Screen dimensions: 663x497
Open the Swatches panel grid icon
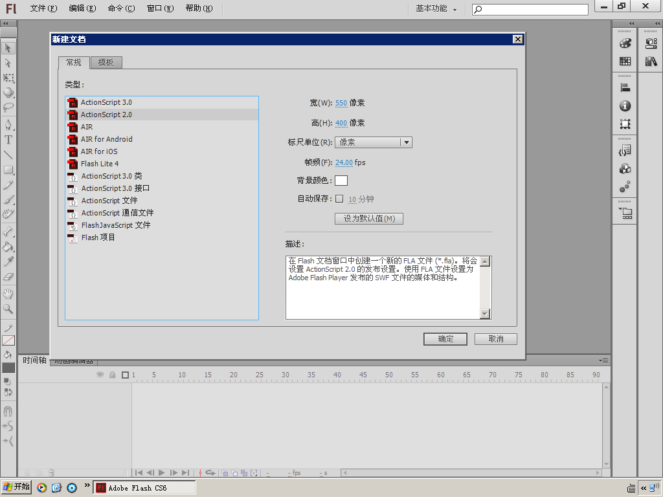pyautogui.click(x=625, y=61)
